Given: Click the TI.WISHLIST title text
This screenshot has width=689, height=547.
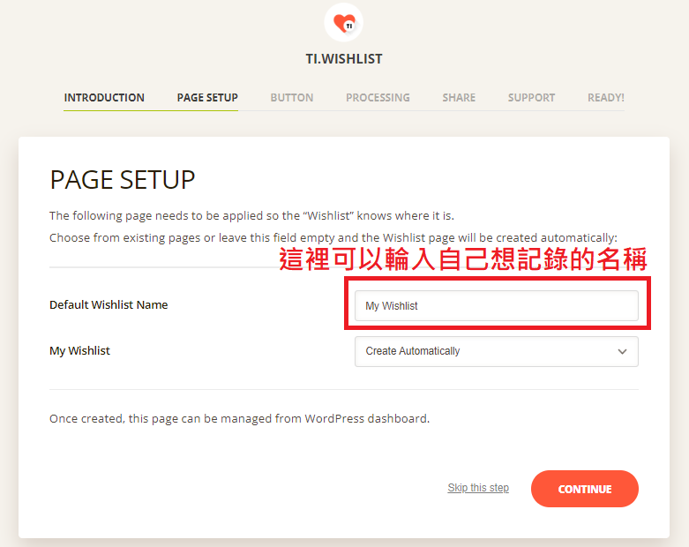Looking at the screenshot, I should click(344, 59).
